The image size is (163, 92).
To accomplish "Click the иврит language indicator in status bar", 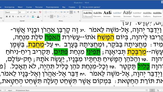I will pos(10,90).
